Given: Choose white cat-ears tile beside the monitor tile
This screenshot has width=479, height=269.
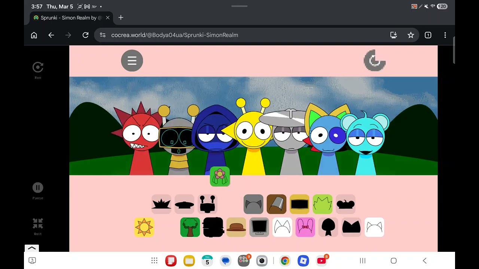Looking at the screenshot, I should coord(282,227).
